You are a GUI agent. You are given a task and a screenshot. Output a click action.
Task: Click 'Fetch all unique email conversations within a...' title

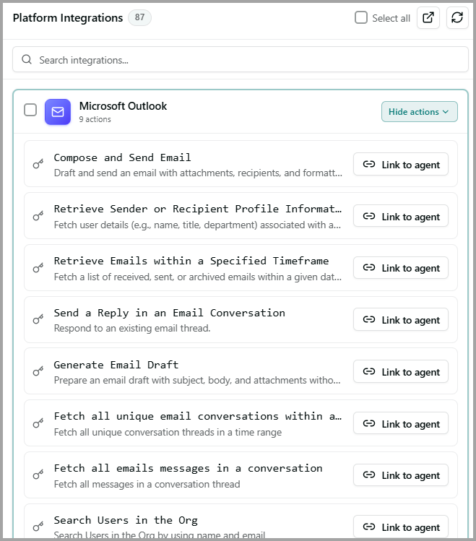pos(198,417)
